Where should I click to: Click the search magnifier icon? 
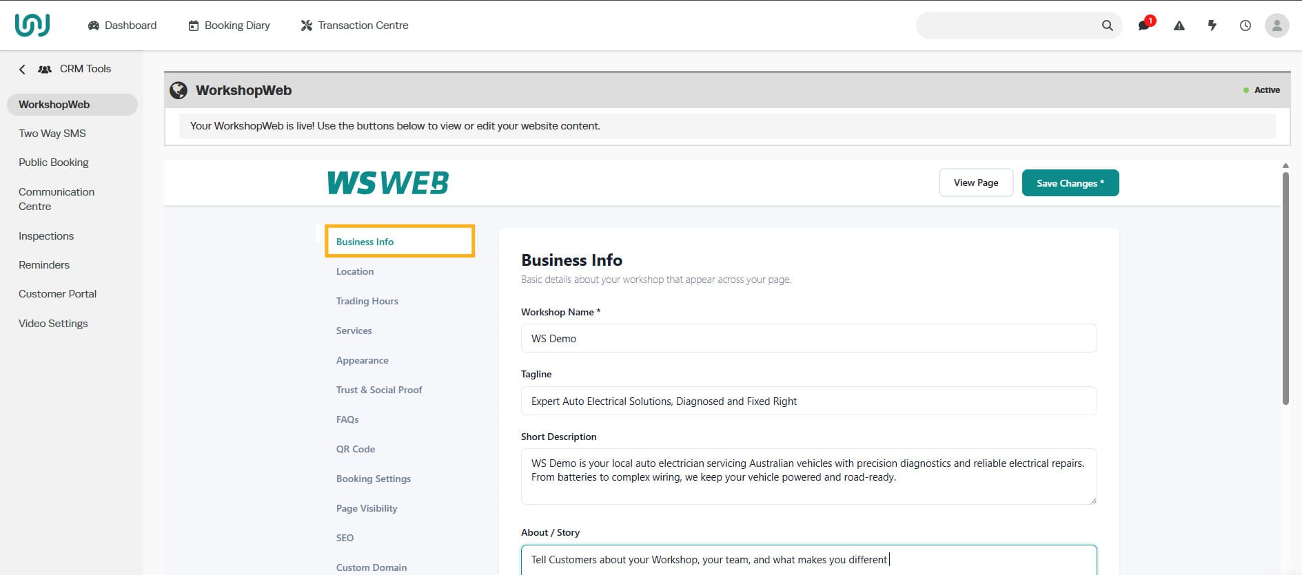(x=1107, y=25)
